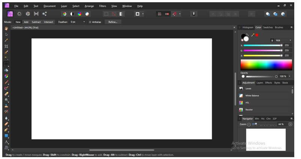This screenshot has height=159, width=301.
Task: Open the Arrange menu
Action: coord(89,6)
